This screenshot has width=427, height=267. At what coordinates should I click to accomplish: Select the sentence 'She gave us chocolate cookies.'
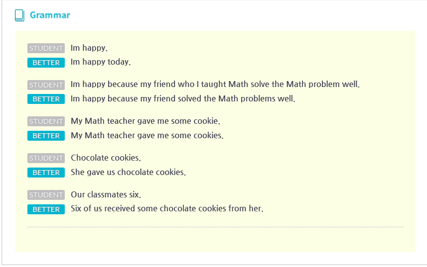click(x=128, y=173)
